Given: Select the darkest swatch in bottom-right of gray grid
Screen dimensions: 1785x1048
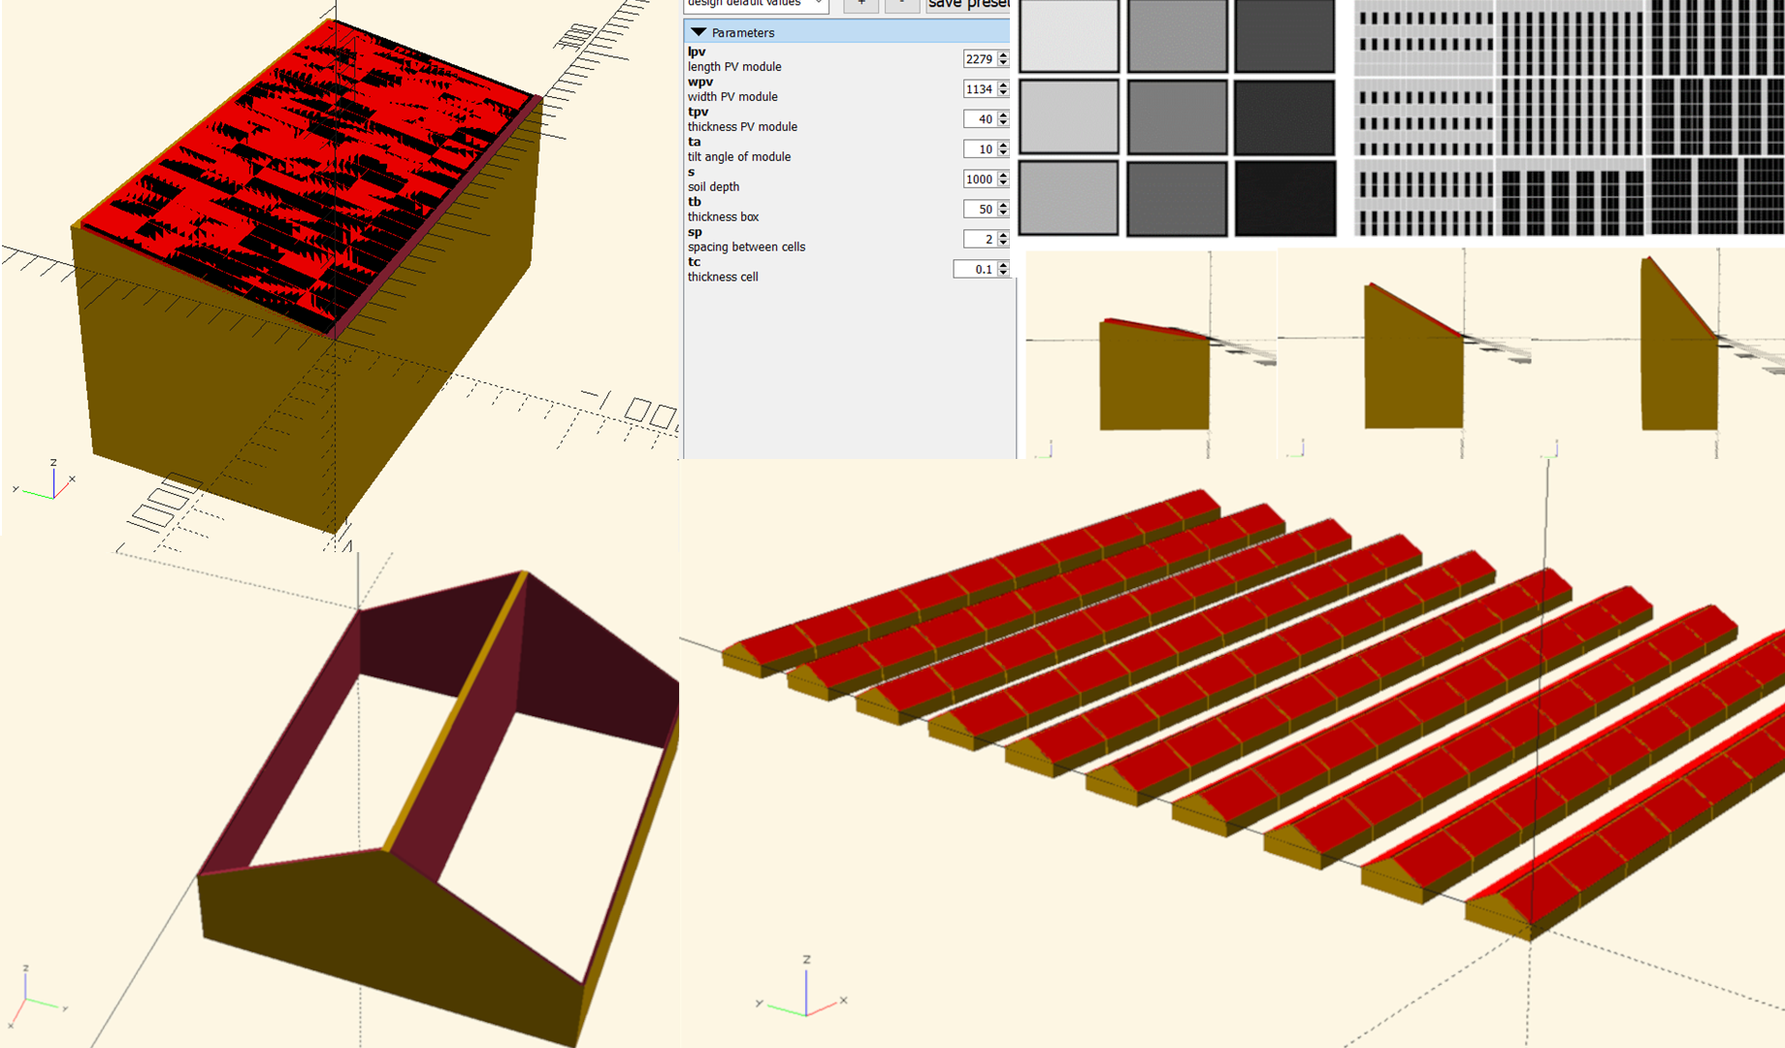Looking at the screenshot, I should 1284,198.
